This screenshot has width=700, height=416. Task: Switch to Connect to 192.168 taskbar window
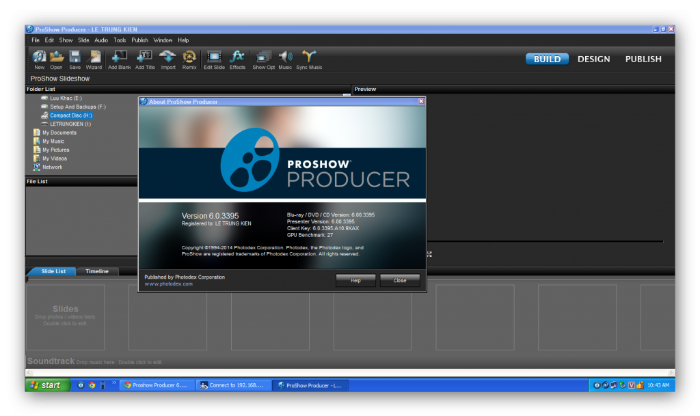point(234,385)
